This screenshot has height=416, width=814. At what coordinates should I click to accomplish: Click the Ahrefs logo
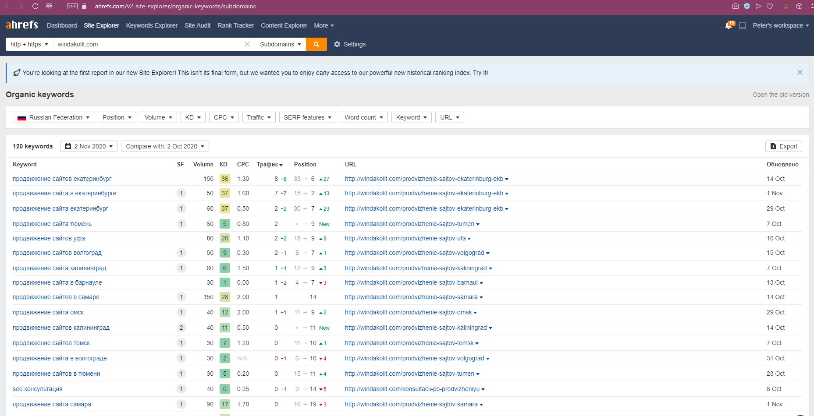point(22,25)
